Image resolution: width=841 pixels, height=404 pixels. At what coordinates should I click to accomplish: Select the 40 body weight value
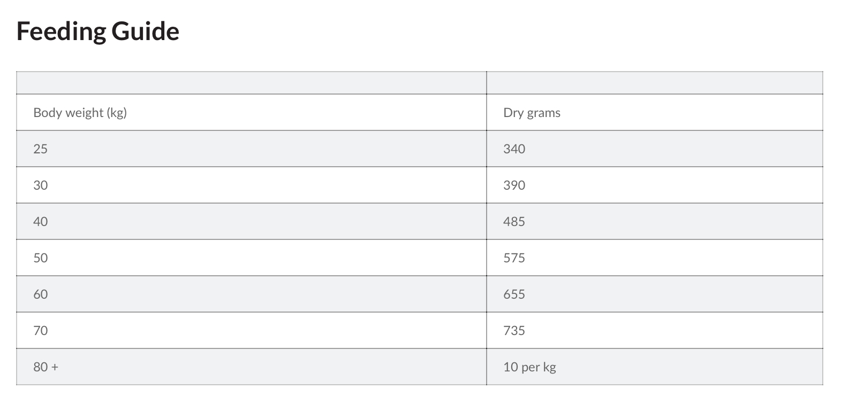pyautogui.click(x=40, y=222)
